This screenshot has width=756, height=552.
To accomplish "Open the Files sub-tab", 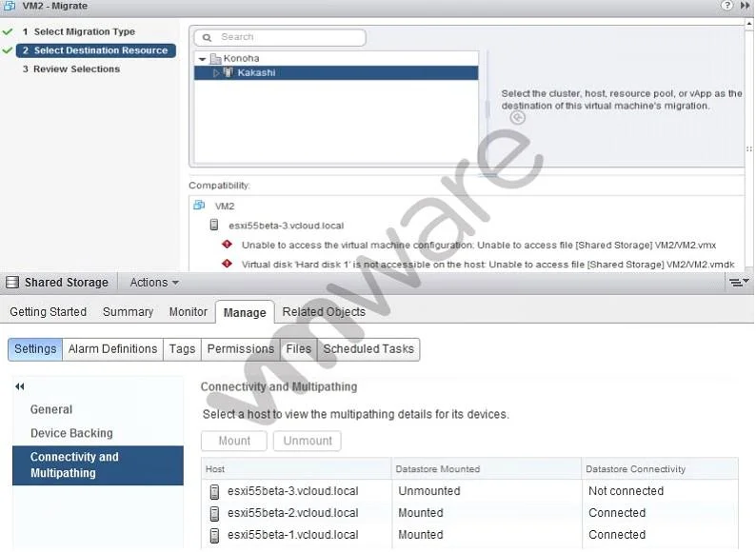I will [298, 349].
